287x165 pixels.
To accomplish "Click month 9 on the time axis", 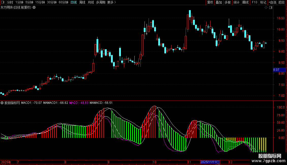I will (x=108, y=162).
